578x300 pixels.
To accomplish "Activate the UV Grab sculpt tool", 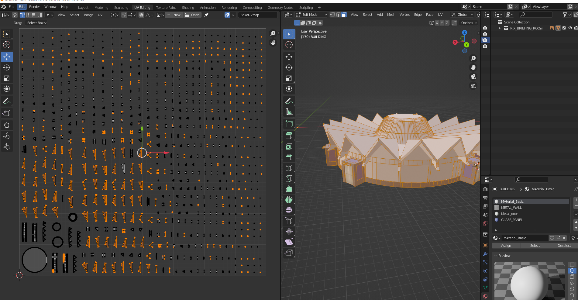I will [7, 125].
